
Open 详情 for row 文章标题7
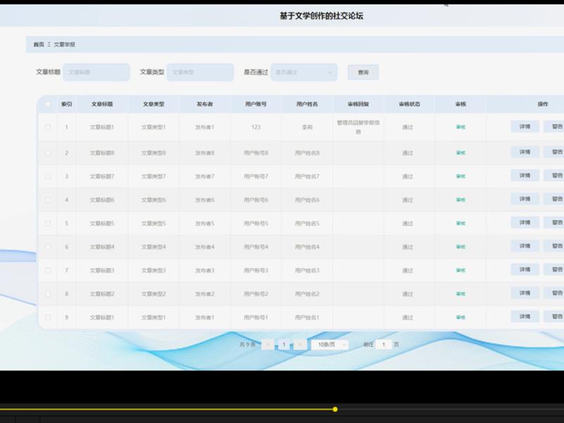click(x=525, y=176)
